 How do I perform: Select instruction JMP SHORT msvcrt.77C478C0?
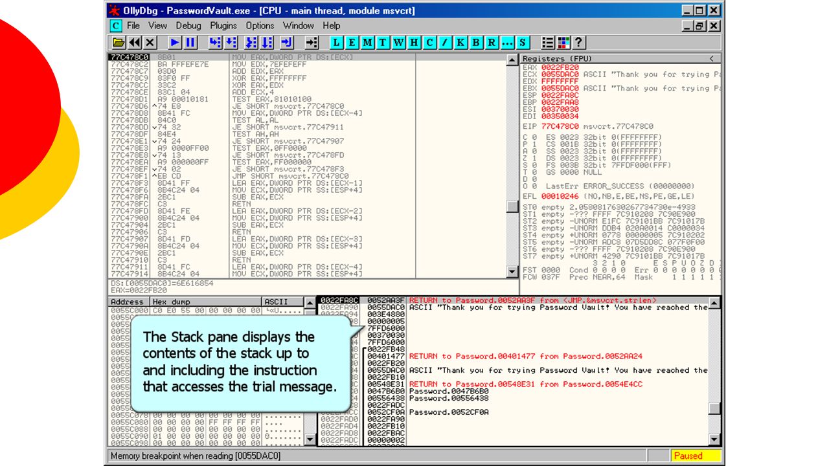290,176
